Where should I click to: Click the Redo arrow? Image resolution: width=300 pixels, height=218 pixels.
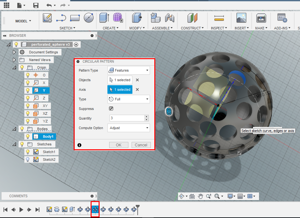click(x=63, y=5)
